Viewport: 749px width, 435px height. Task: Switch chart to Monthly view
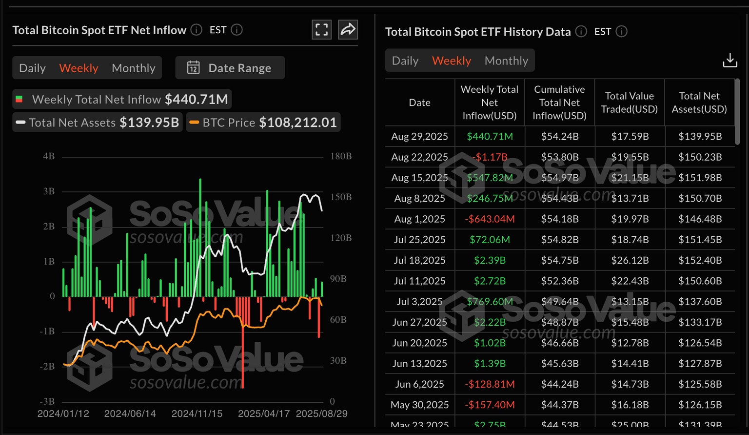[133, 68]
